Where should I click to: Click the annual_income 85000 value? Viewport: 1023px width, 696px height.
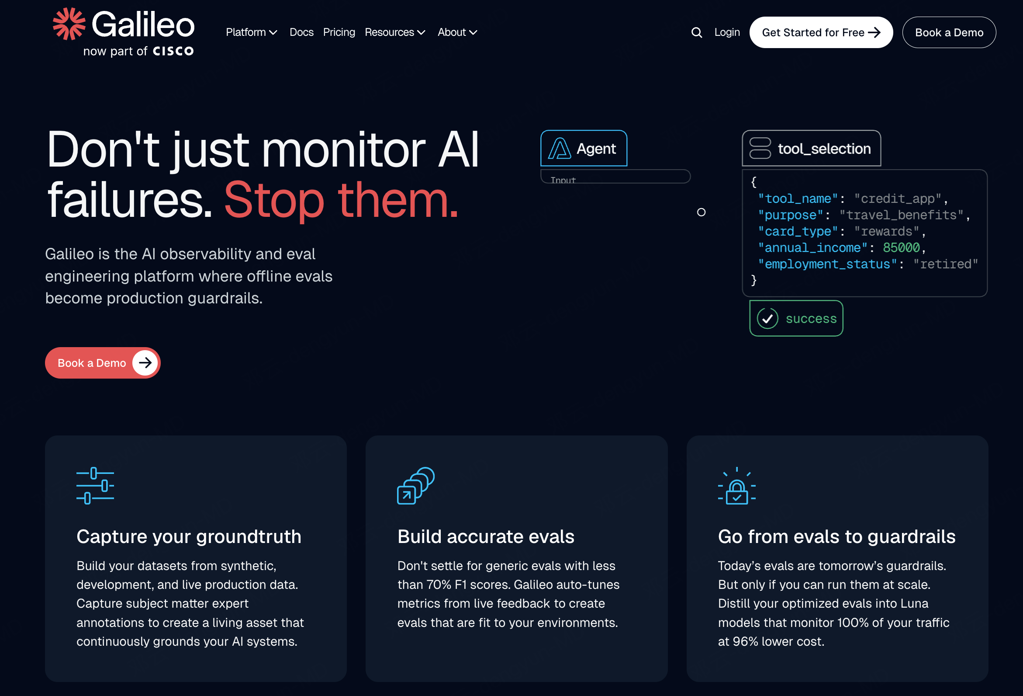pos(901,247)
